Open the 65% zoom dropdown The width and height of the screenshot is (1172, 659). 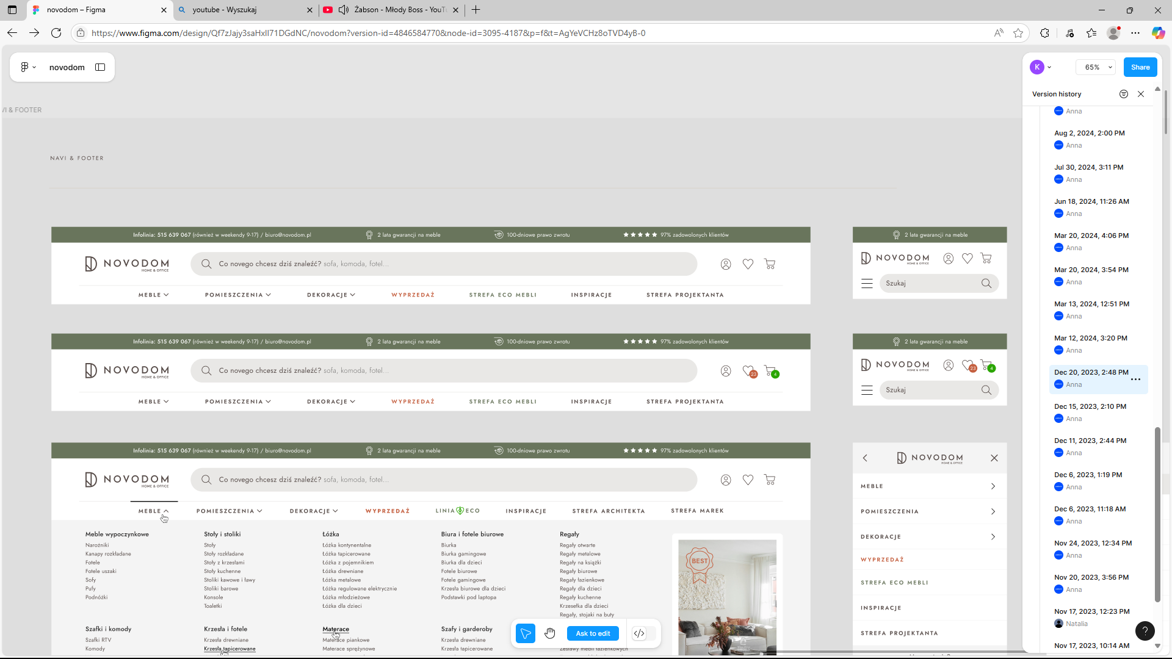pyautogui.click(x=1096, y=67)
